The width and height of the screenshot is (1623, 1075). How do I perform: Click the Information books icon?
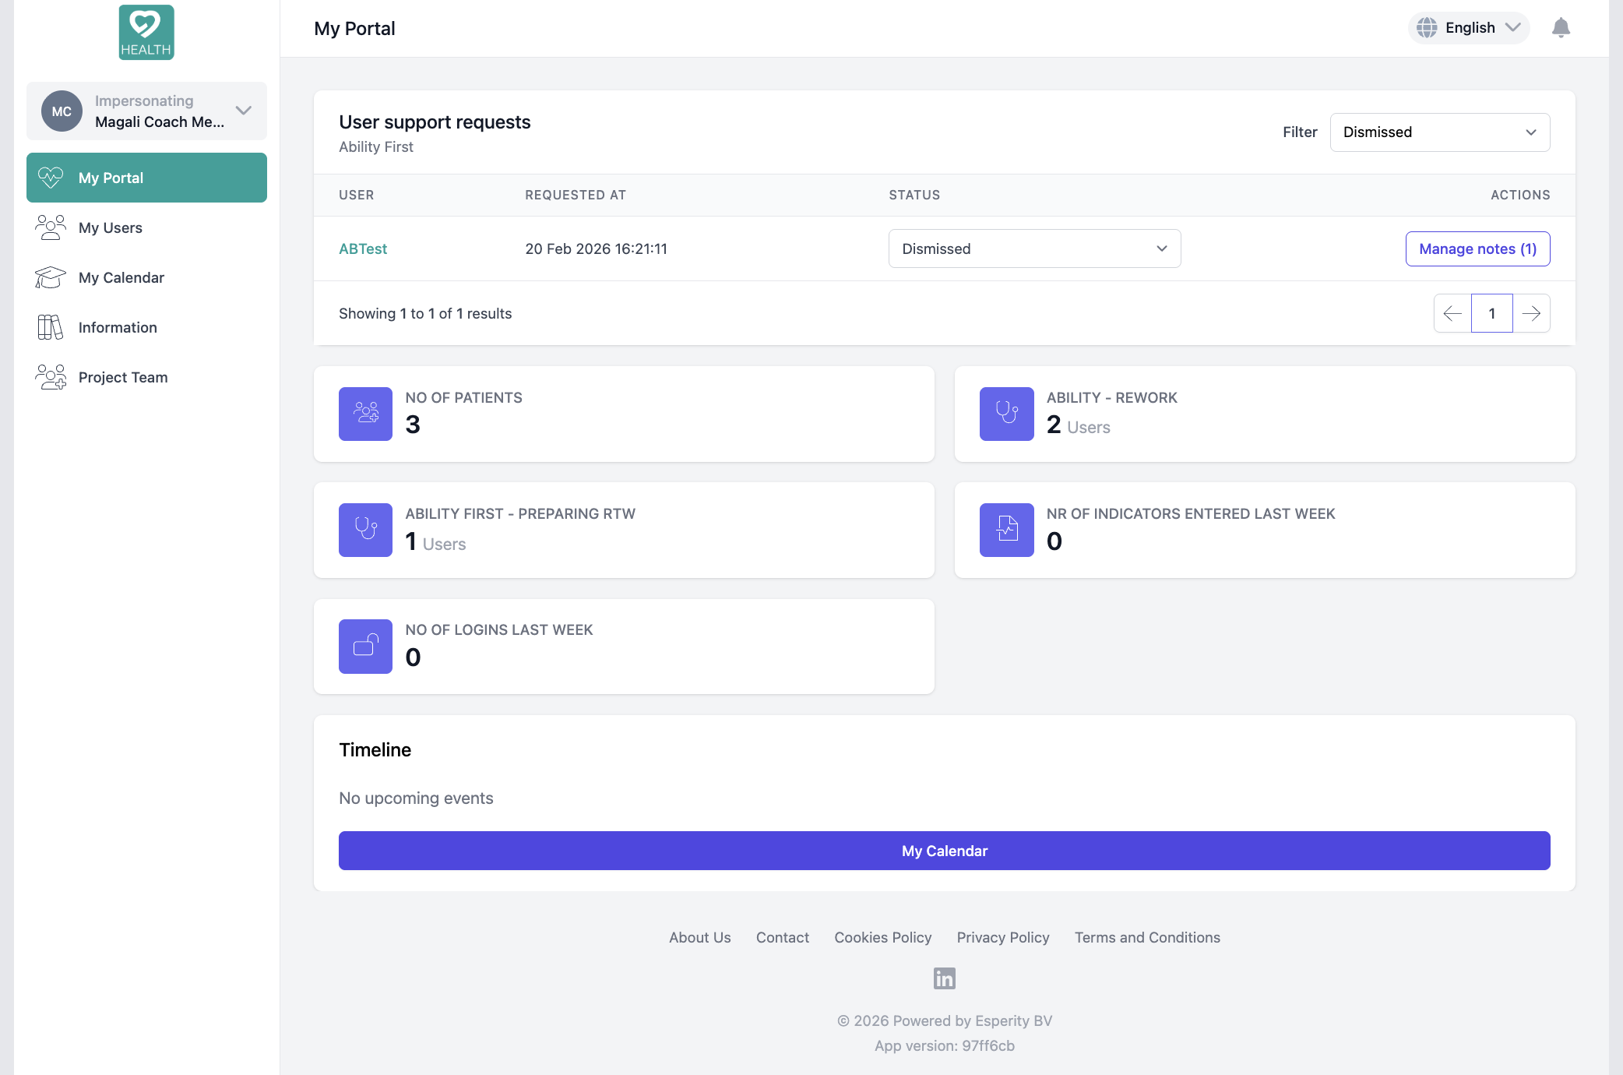[50, 327]
